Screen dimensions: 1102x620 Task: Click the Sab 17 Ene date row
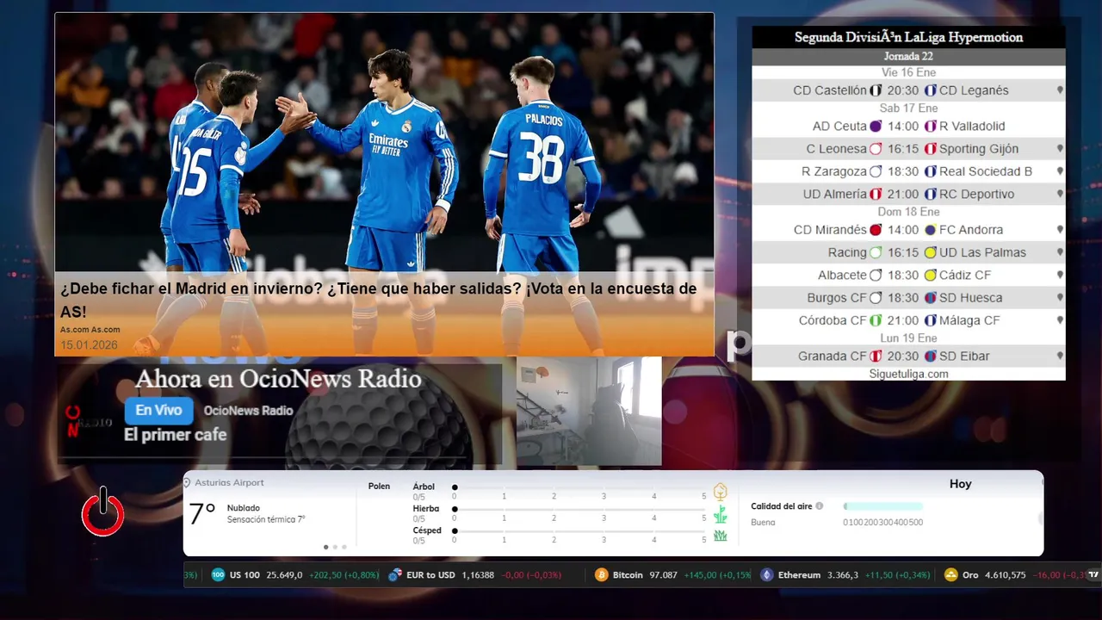click(x=908, y=108)
